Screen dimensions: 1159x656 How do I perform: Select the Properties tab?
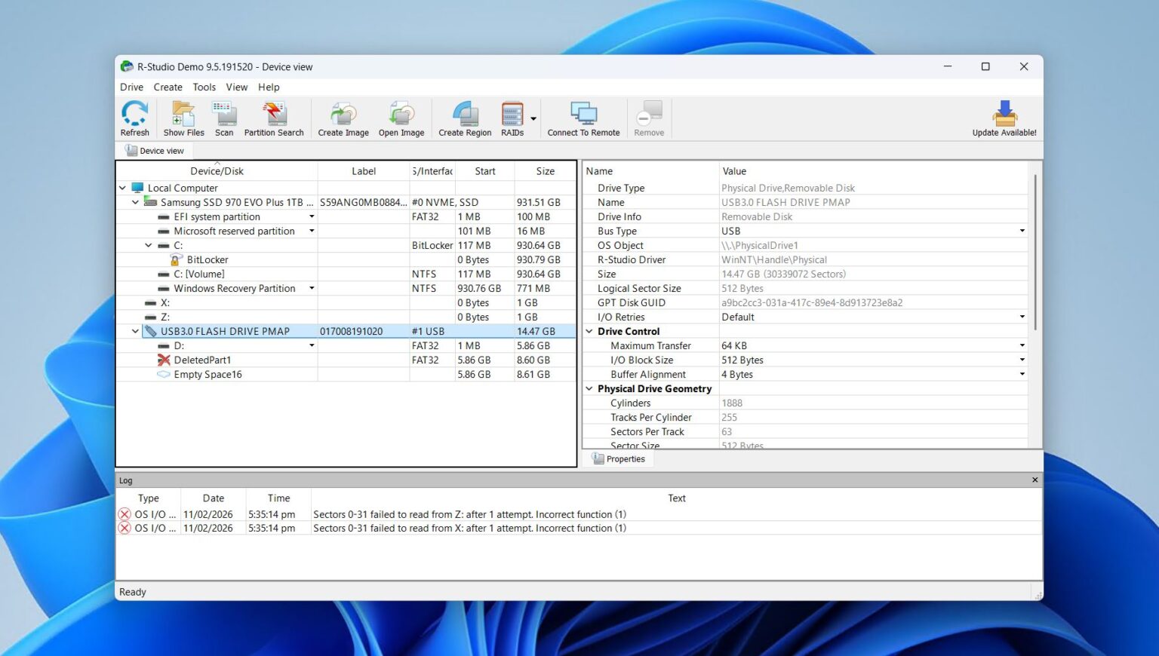coord(619,458)
